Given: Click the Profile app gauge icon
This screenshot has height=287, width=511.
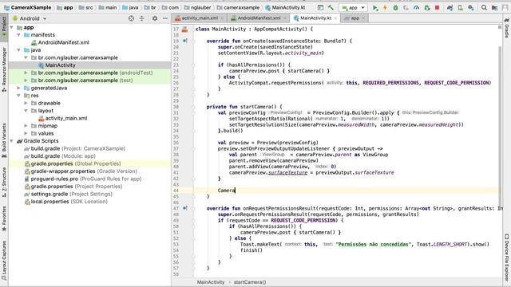Looking at the screenshot, I should [416, 7].
